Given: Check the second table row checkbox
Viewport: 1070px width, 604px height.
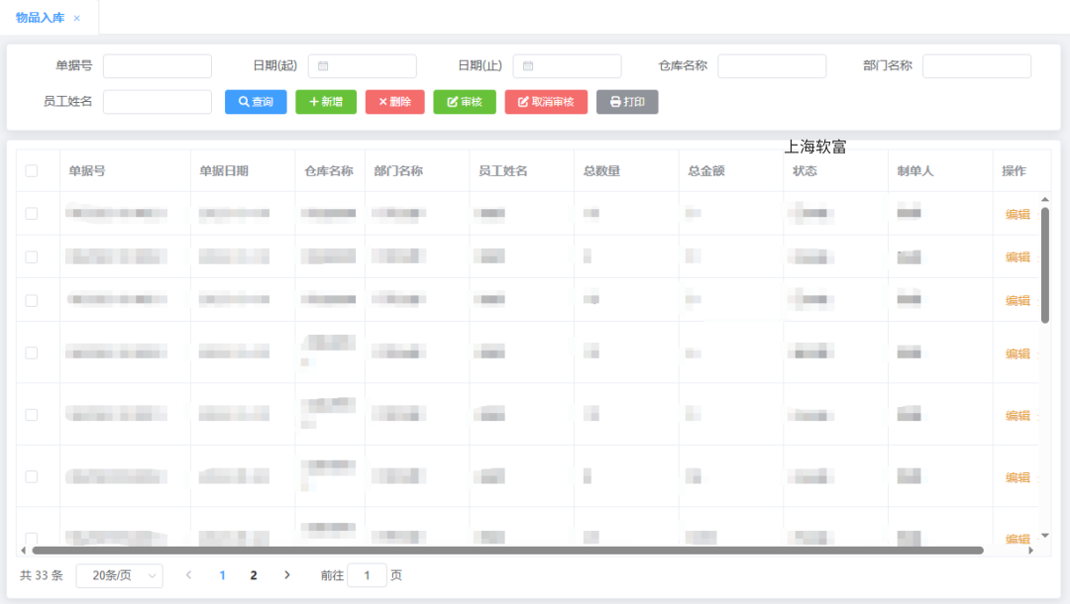Looking at the screenshot, I should [x=32, y=257].
